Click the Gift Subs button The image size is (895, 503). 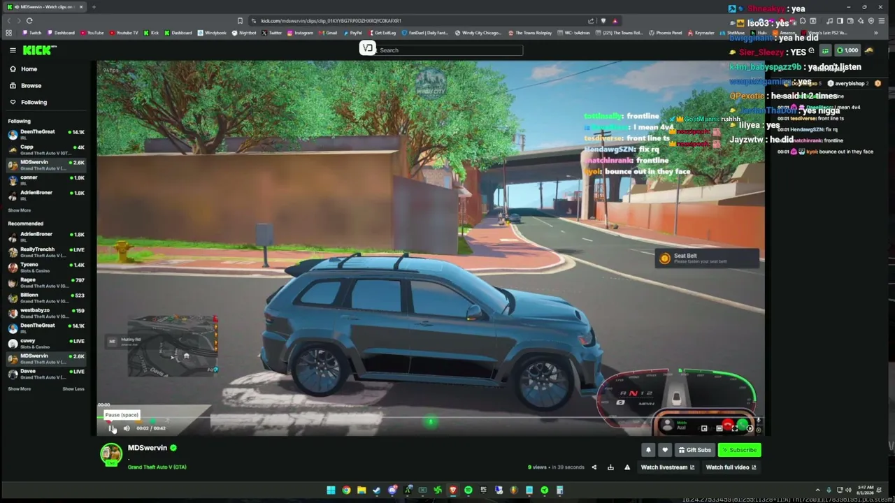tap(694, 451)
